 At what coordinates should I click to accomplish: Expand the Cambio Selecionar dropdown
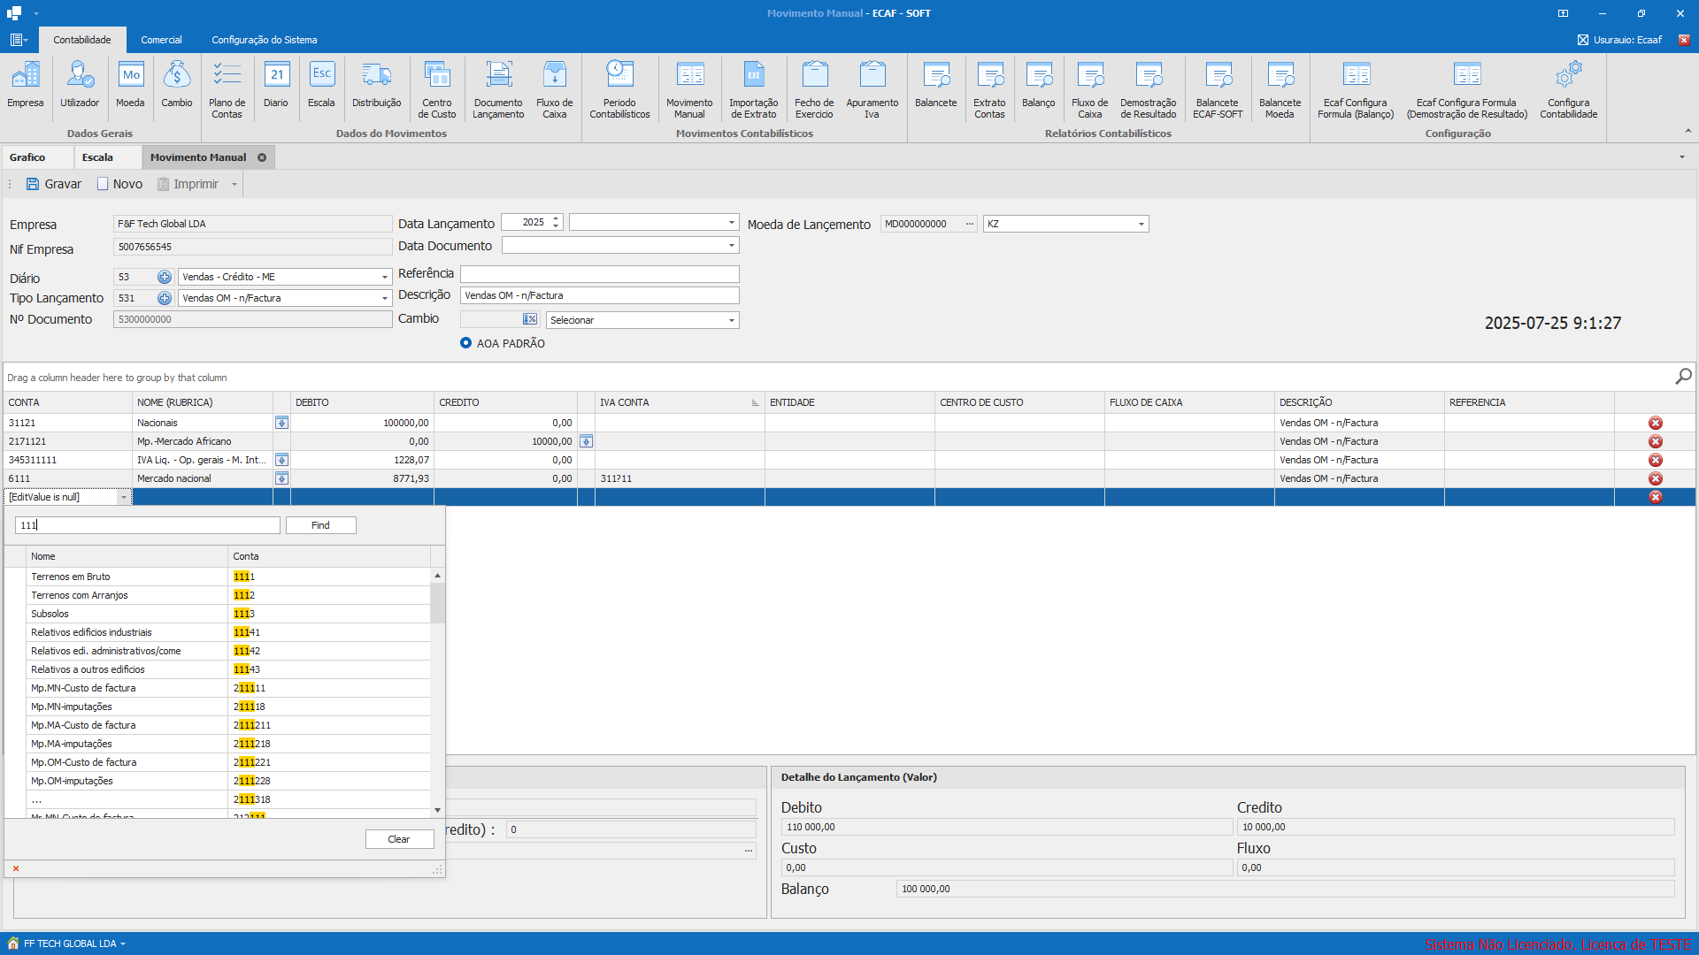(x=731, y=320)
